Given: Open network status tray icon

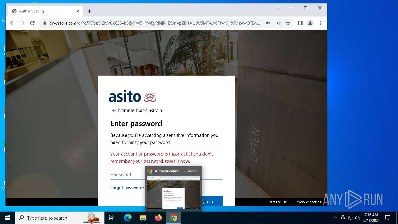Looking at the screenshot, I should tap(350, 218).
